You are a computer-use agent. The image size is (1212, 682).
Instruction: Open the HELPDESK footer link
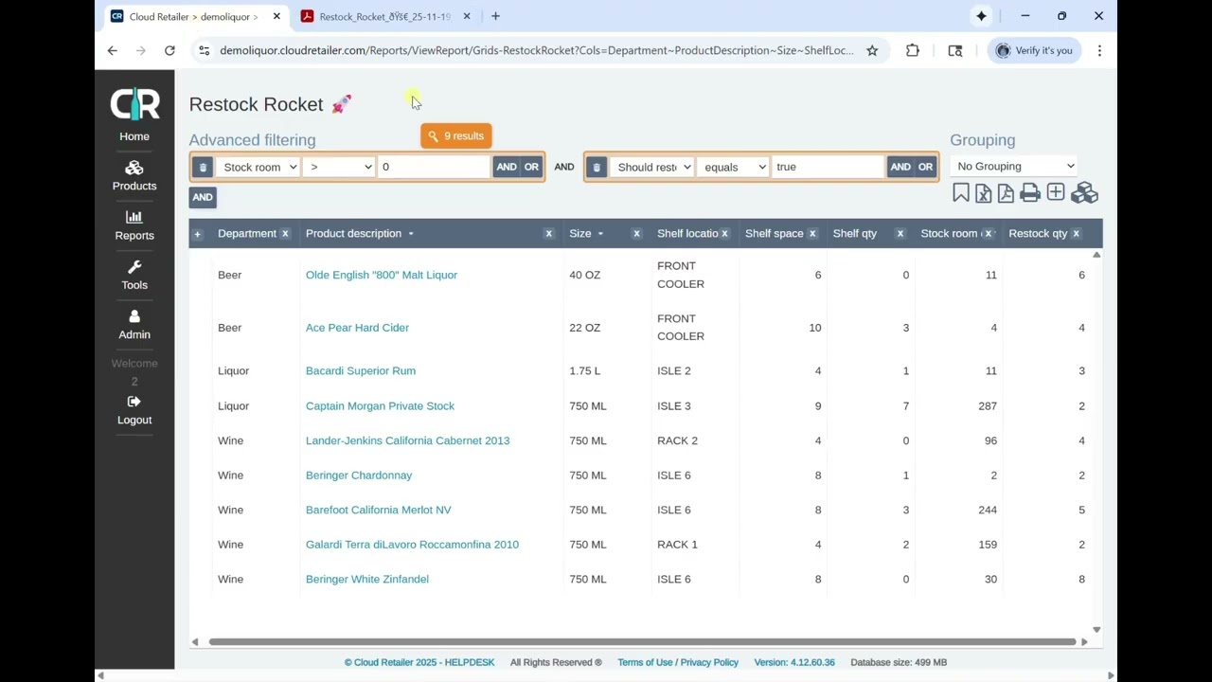(x=472, y=662)
